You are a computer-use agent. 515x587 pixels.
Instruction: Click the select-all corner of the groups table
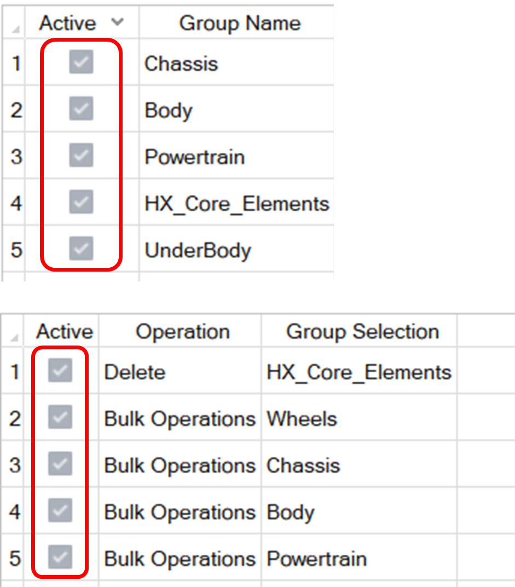15,26
